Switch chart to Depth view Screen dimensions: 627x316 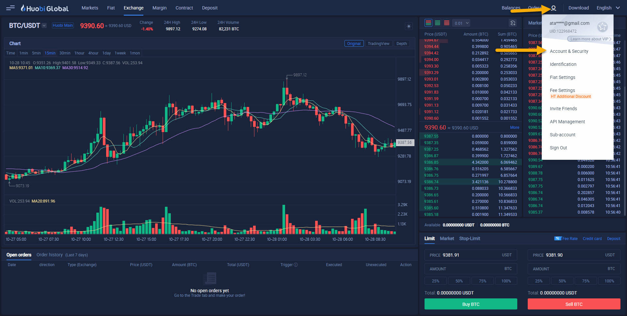click(x=402, y=43)
